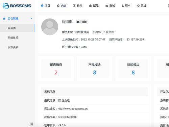Image resolution: width=169 pixels, height=127 pixels.
Task: Click the license icon before 企业版
Action: click(x=59, y=100)
